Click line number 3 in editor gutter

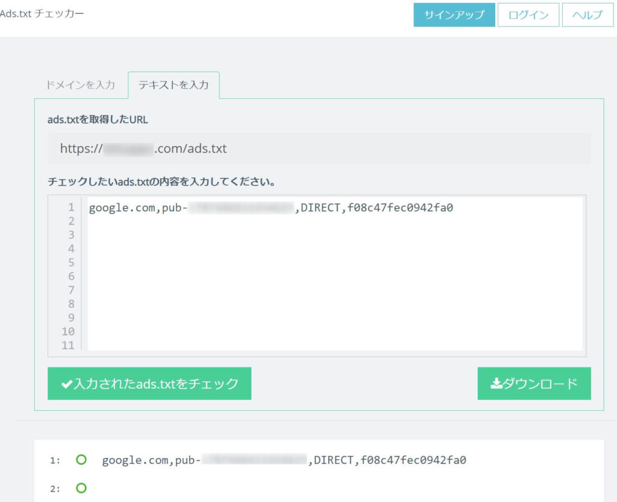71,235
